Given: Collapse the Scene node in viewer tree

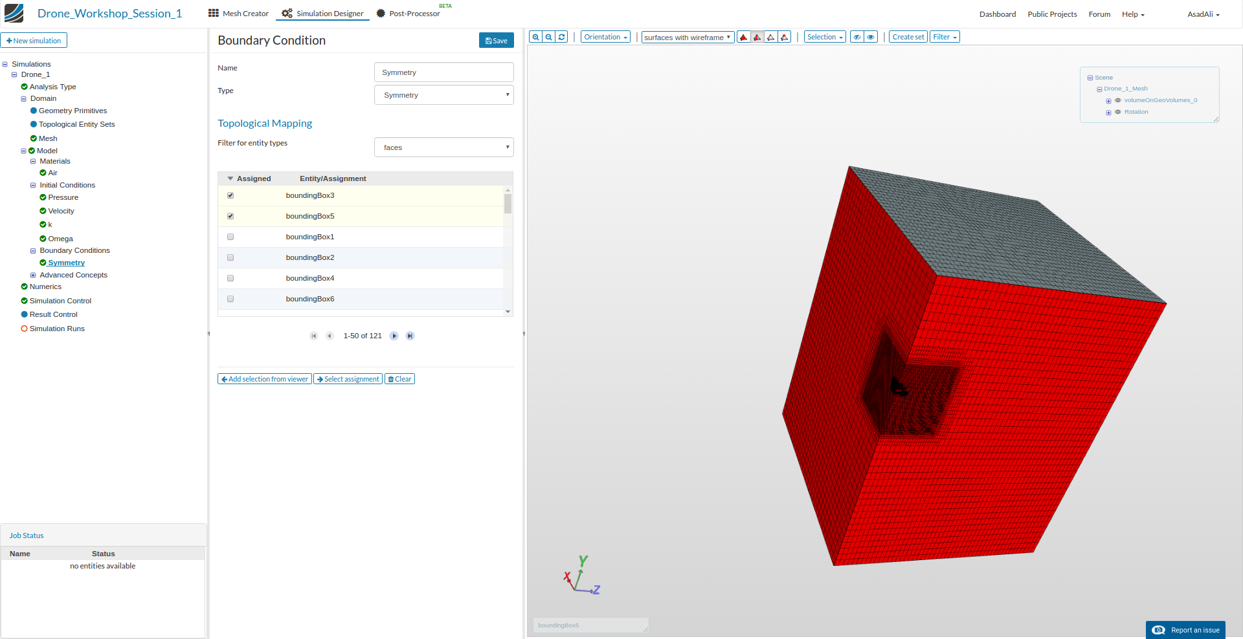Looking at the screenshot, I should tap(1090, 78).
